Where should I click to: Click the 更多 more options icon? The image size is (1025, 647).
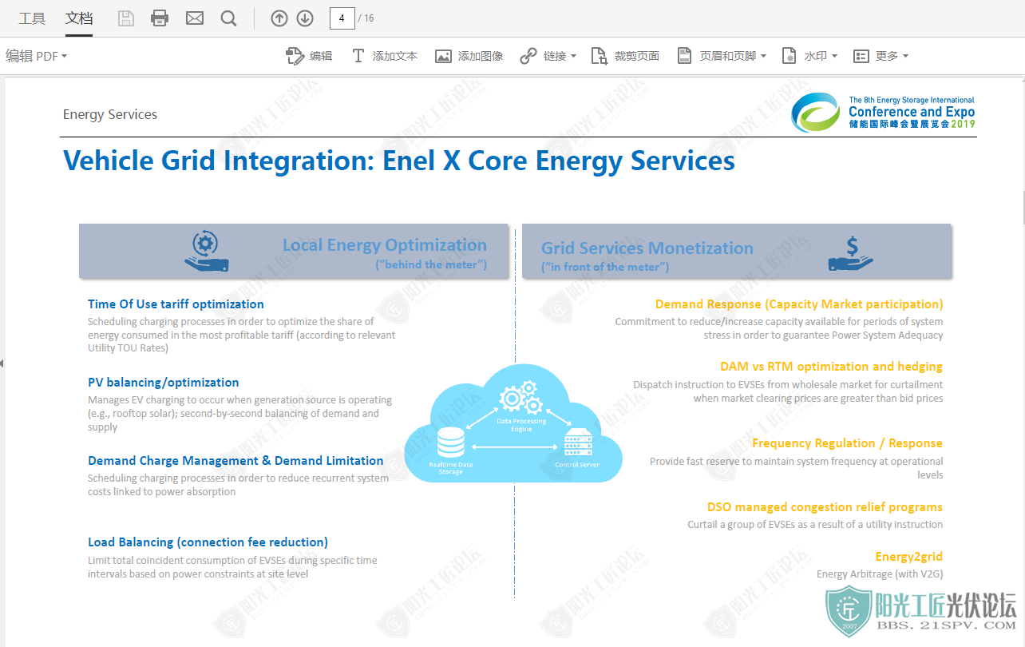(x=861, y=56)
